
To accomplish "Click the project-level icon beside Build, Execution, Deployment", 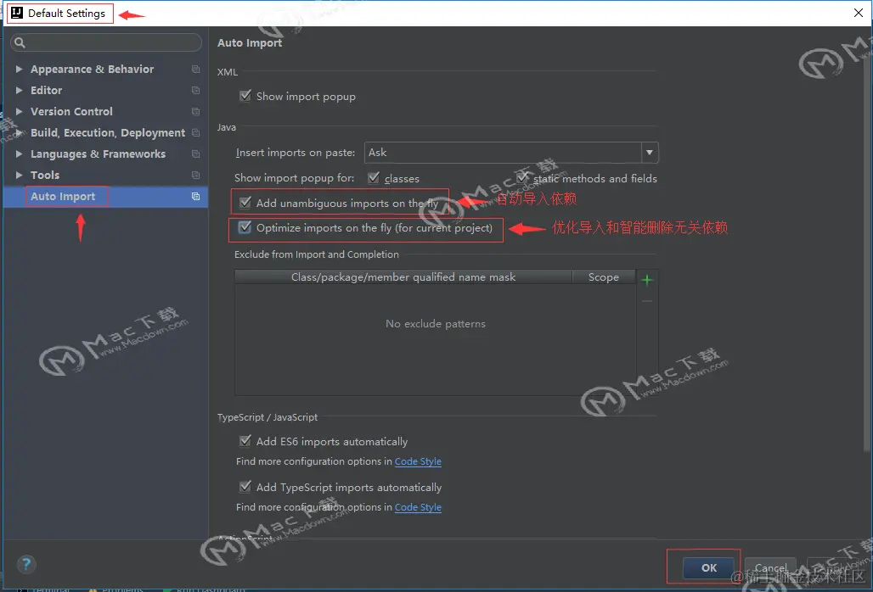I will pos(195,132).
